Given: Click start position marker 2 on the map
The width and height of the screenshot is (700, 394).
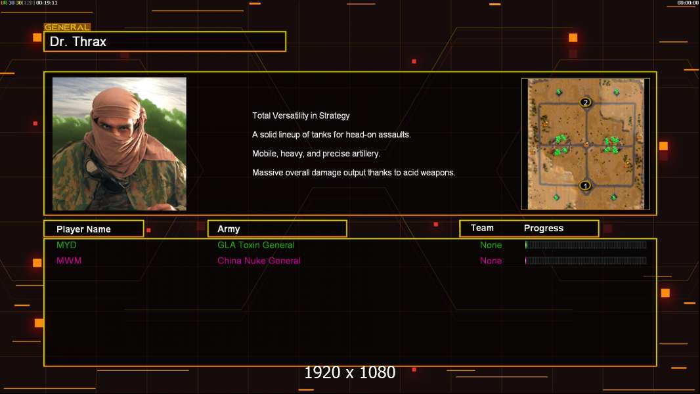Looking at the screenshot, I should [585, 102].
